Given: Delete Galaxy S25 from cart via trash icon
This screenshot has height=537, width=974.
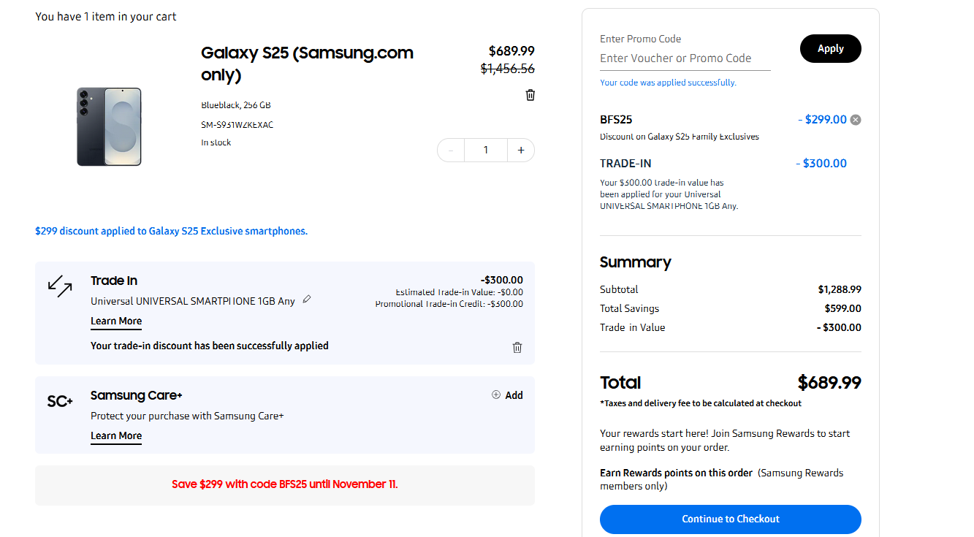Looking at the screenshot, I should coord(530,95).
